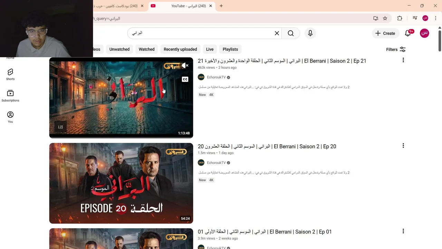Image resolution: width=442 pixels, height=249 pixels.
Task: Click the magnifier search button
Action: pos(291,33)
